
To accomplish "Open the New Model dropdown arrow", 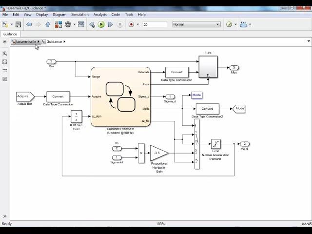I will tap(12, 24).
